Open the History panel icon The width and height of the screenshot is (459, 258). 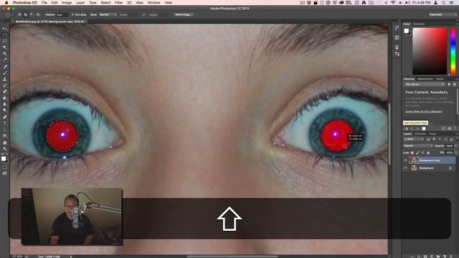[x=397, y=28]
